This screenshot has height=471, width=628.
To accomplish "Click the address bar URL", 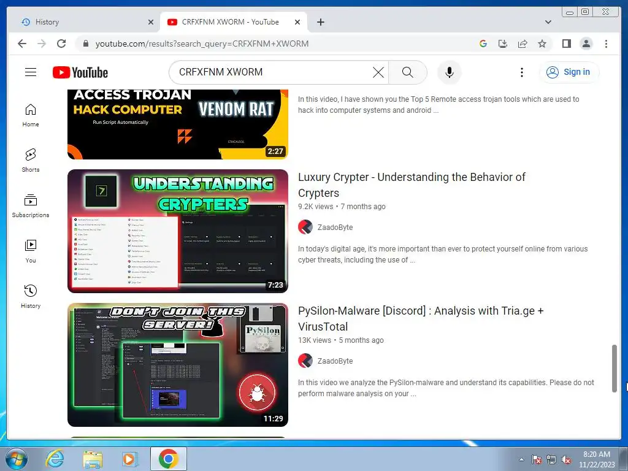I will 202,44.
